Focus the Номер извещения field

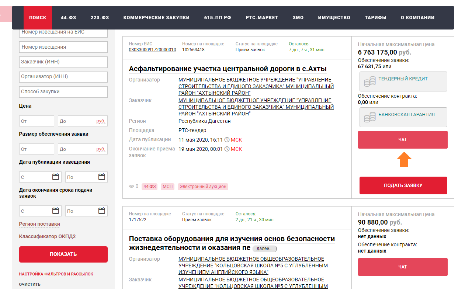point(63,47)
